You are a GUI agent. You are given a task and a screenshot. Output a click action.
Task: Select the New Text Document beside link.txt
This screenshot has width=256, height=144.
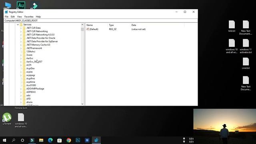(x=246, y=28)
